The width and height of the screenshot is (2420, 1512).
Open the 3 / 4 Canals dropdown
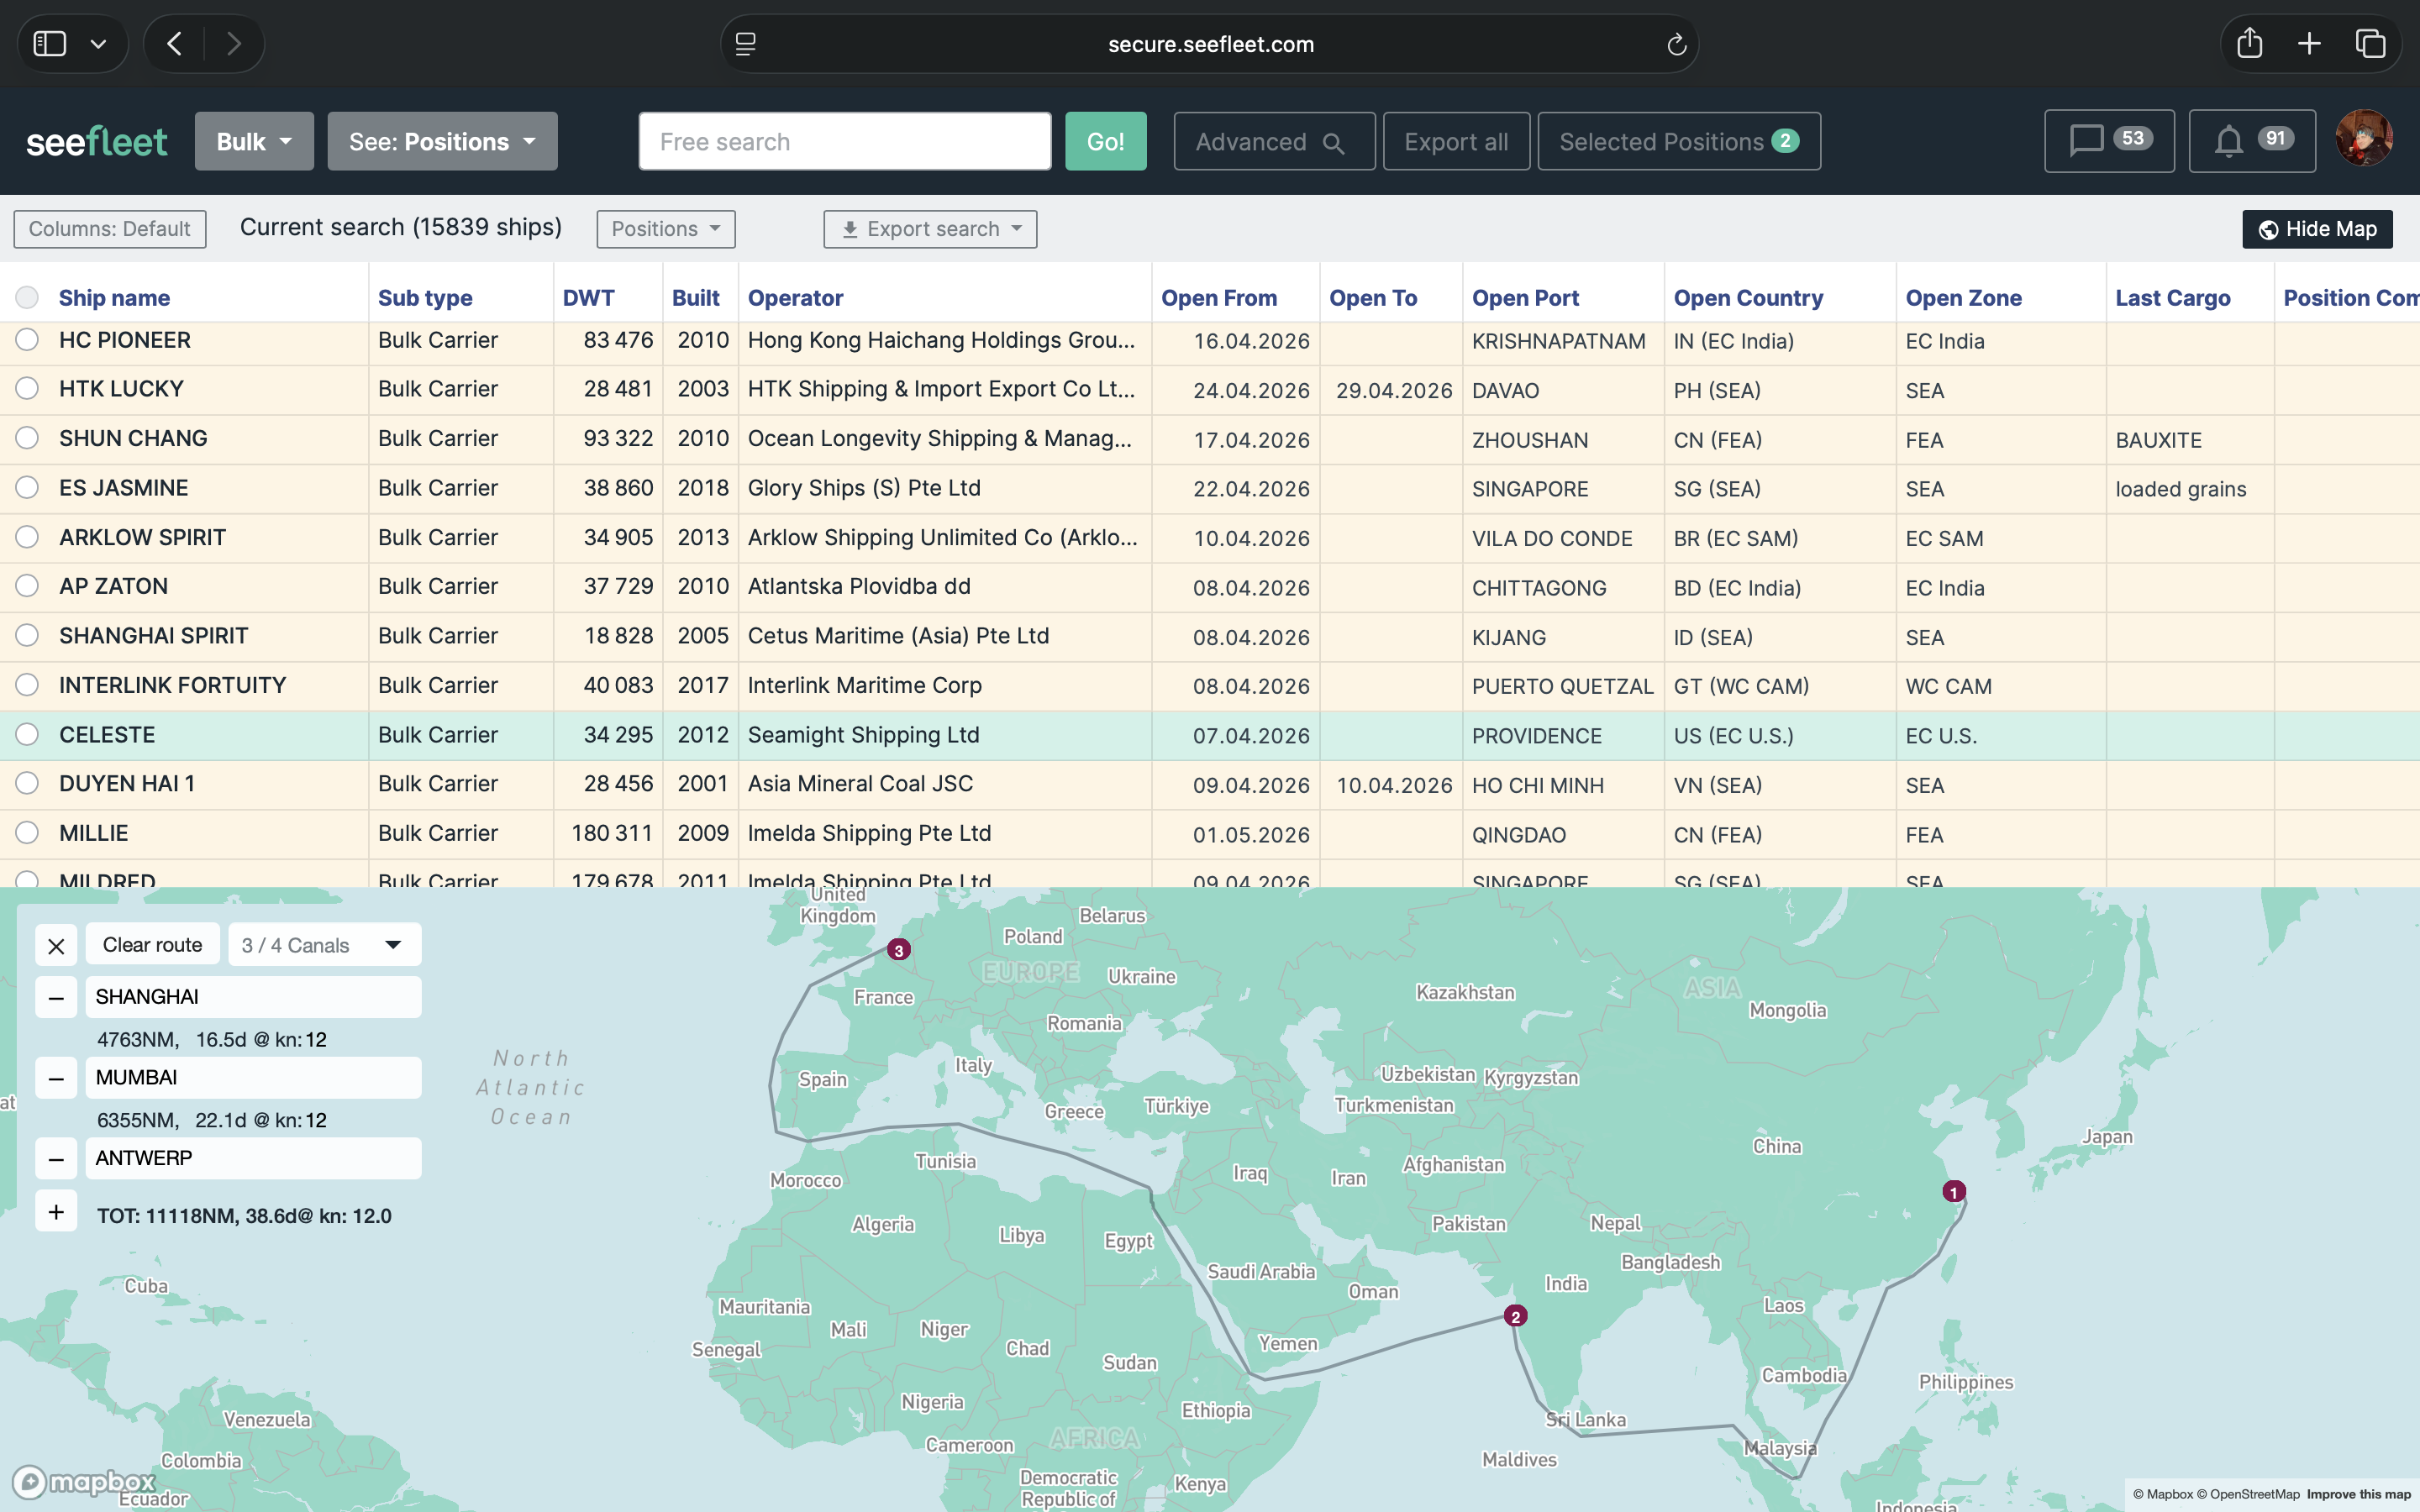click(x=324, y=945)
